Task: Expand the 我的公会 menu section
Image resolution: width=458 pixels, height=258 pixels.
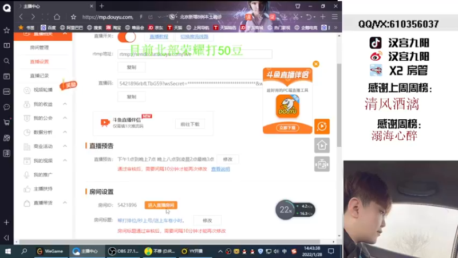Action: (x=65, y=118)
